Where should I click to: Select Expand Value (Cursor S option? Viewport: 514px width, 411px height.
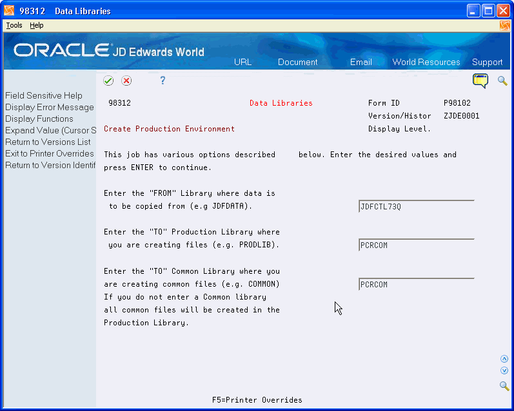pyautogui.click(x=50, y=130)
